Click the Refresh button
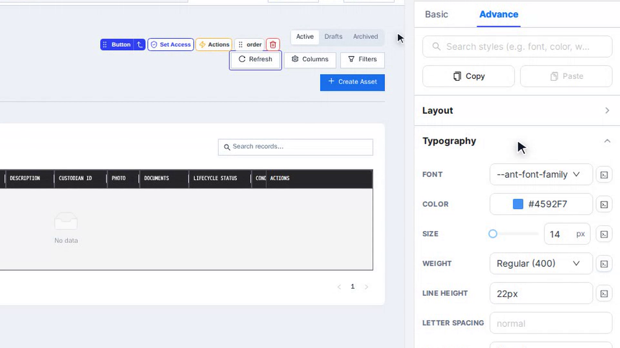620x348 pixels. coord(255,60)
